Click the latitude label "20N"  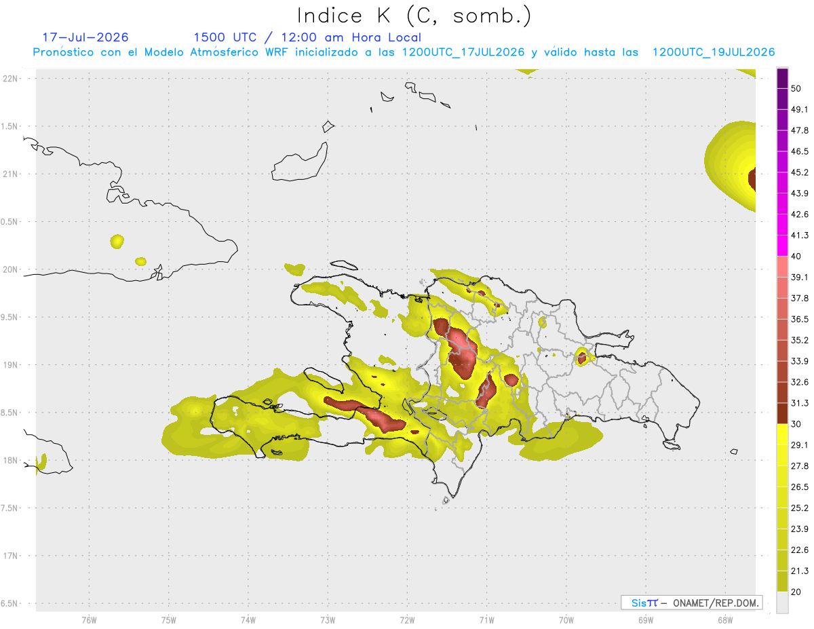click(x=10, y=269)
